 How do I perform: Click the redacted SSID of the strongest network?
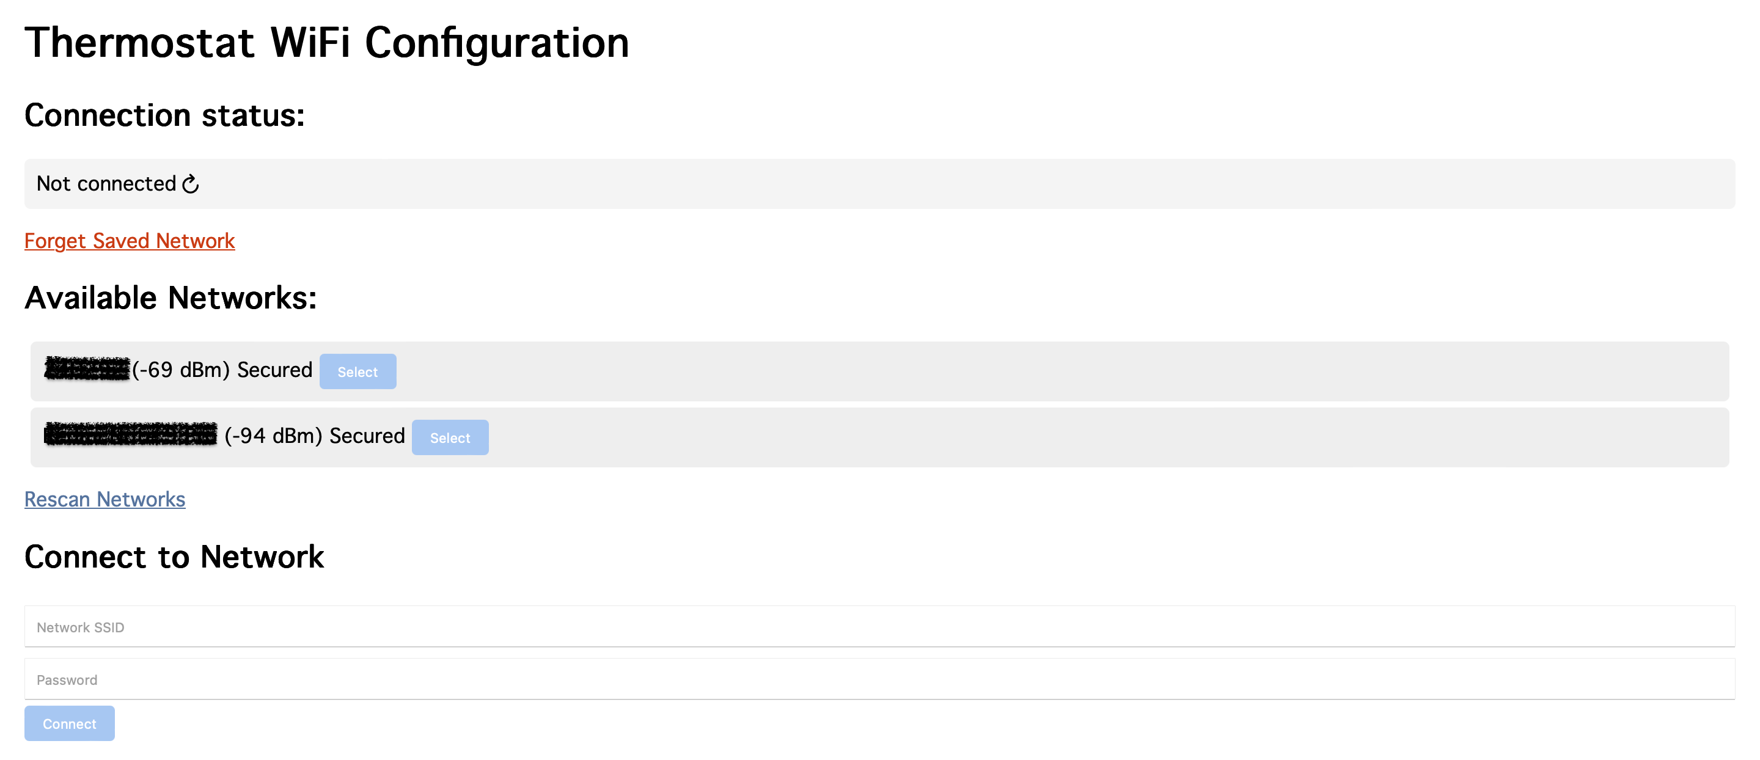87,370
